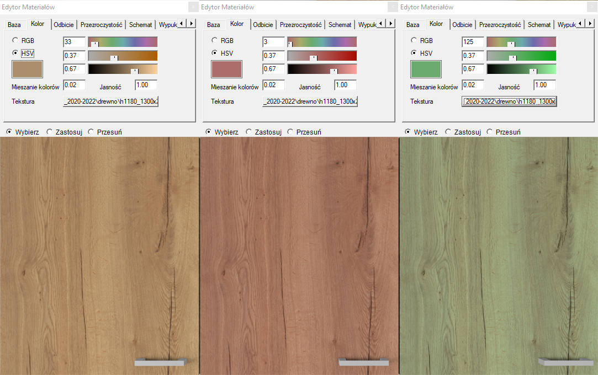Enable Przesuń mode under the right-hand editor

(x=490, y=132)
